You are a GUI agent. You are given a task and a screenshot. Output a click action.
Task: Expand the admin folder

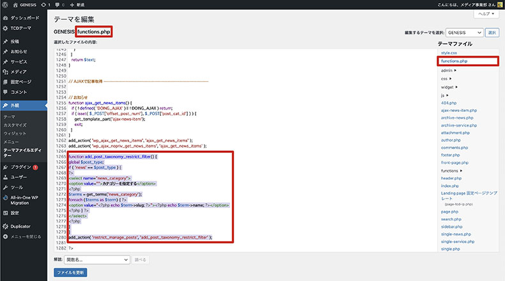[x=449, y=70]
